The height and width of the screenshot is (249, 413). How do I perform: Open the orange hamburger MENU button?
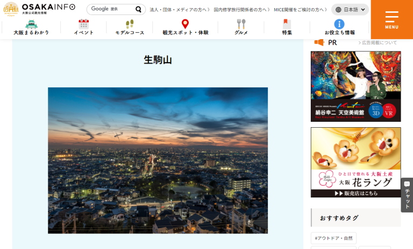point(391,19)
